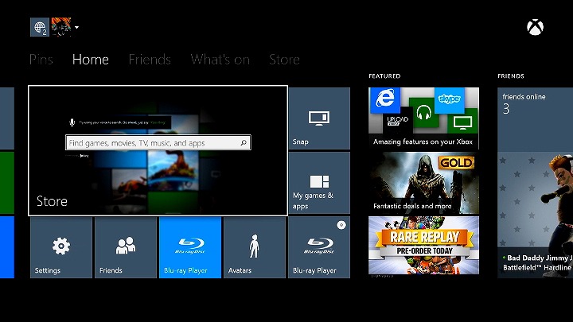
Task: Open Fantastic deals and more Gold tile
Action: pyautogui.click(x=423, y=183)
